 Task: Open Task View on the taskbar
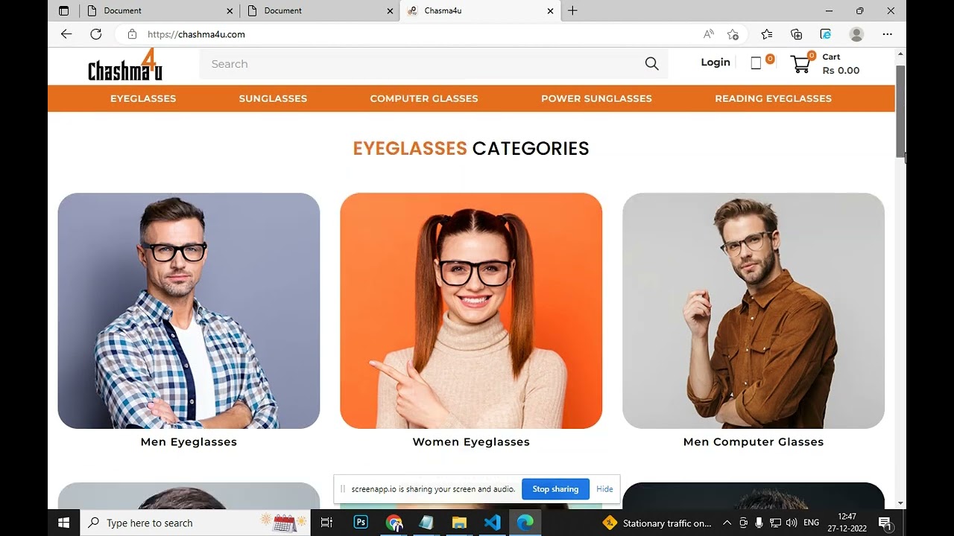tap(326, 523)
